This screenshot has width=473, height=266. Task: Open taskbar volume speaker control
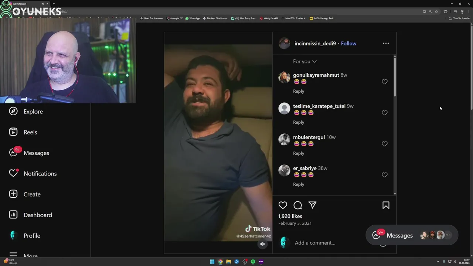[454, 262]
